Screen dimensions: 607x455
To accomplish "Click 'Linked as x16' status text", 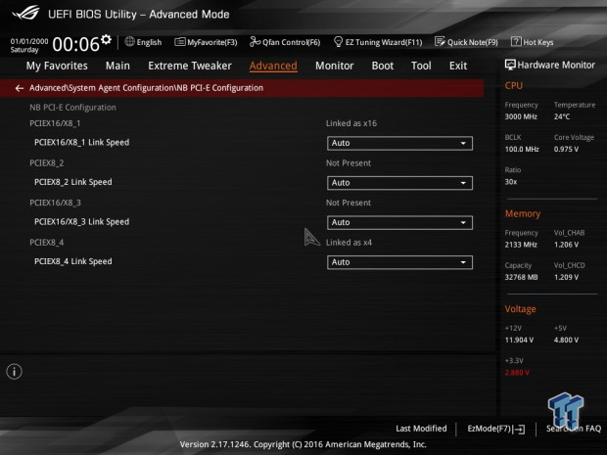I will coord(351,123).
